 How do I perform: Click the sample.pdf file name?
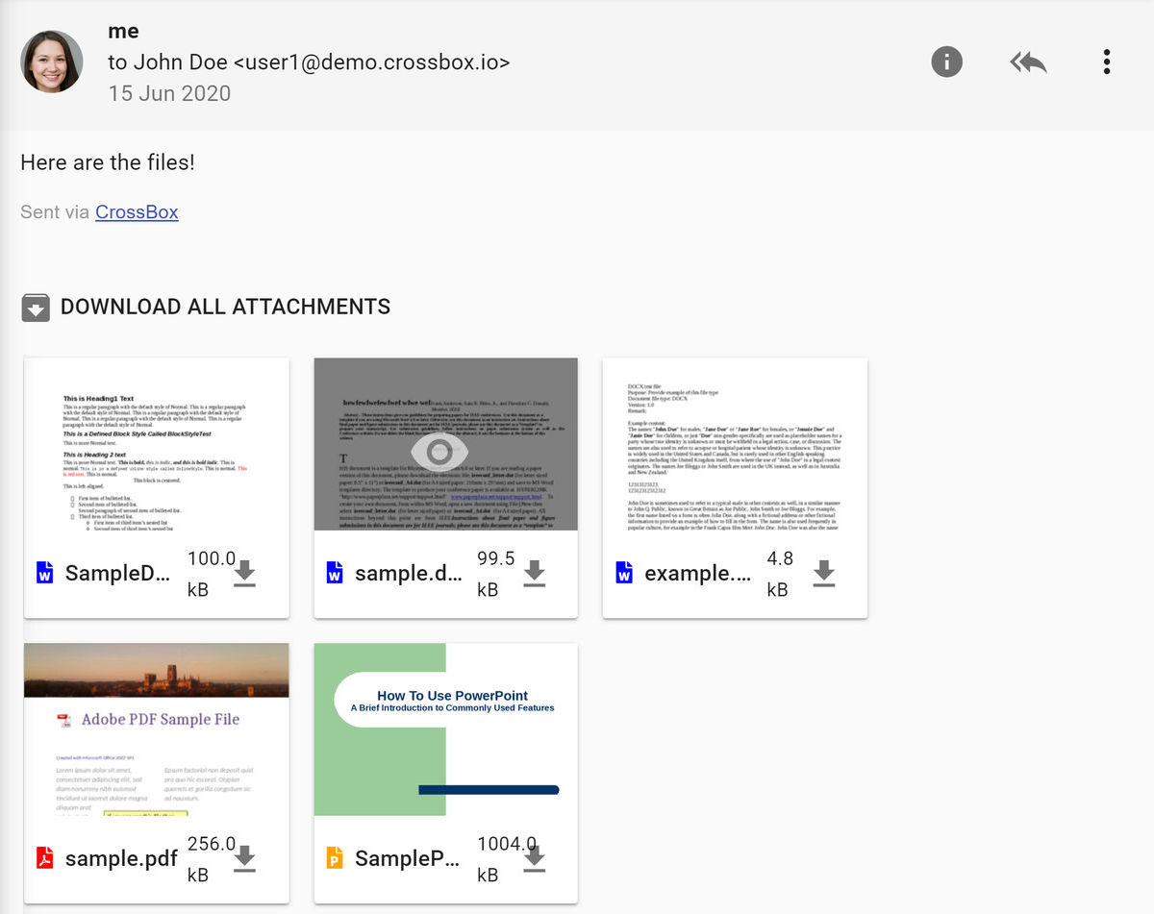click(x=121, y=858)
